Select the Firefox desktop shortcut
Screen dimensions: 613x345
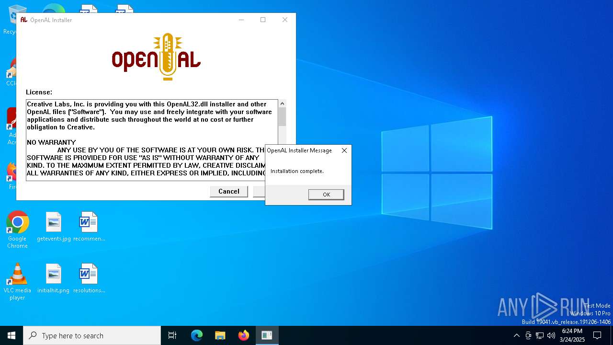click(x=11, y=175)
